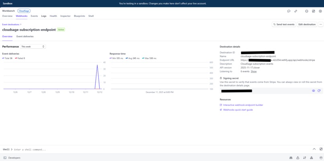Select the endpoint Overview sub-tab
Screen dimensions: 324x161
(7, 36)
